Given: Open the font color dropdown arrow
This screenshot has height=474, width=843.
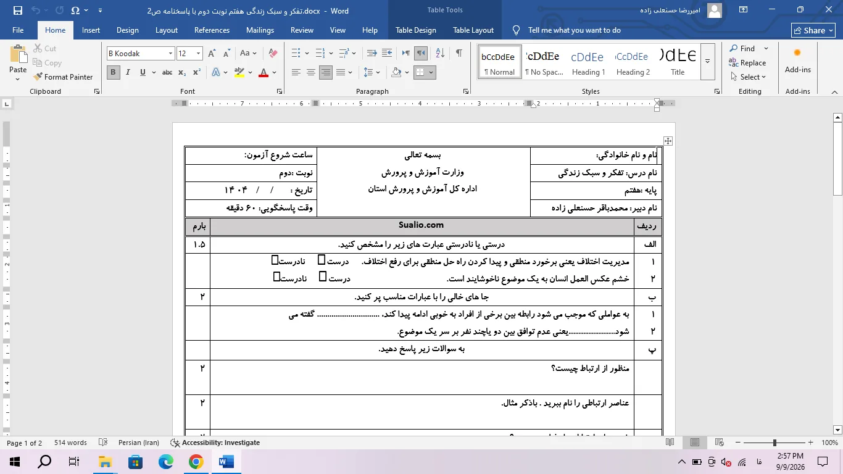Looking at the screenshot, I should click(275, 72).
